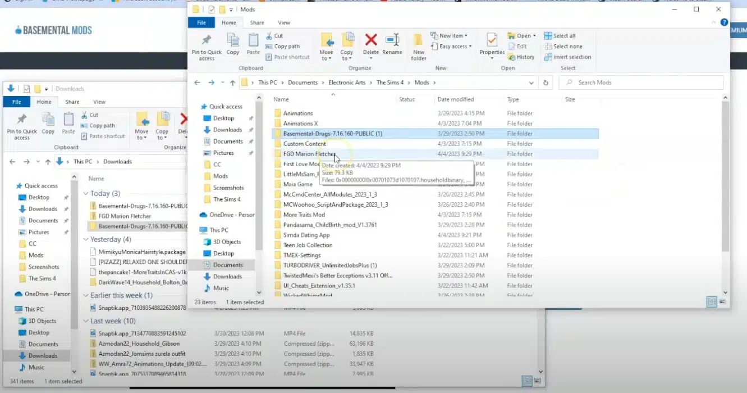Switch to the Share tab in Downloads window

coord(72,102)
